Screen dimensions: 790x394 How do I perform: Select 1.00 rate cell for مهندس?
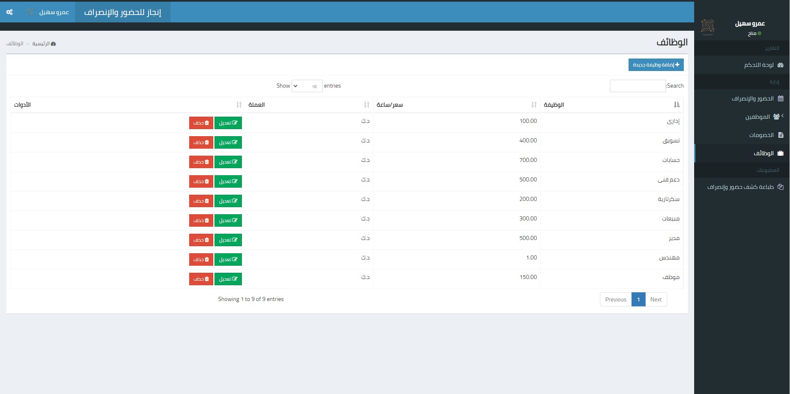click(x=457, y=259)
